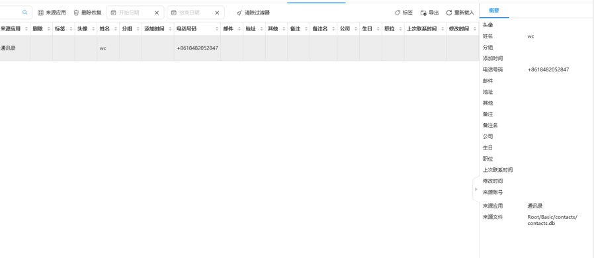Screen dimensions: 594x258
Task: Sort by the 电话号码 column arrows
Action: (x=217, y=29)
